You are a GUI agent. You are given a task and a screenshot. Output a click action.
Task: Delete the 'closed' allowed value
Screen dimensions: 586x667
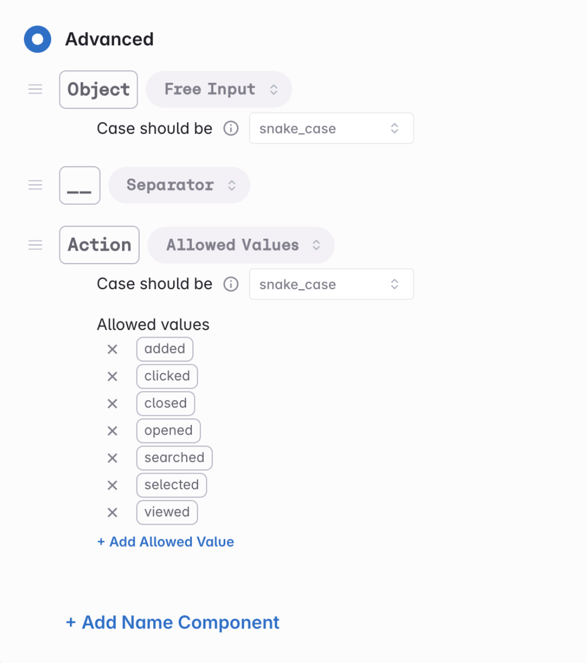[x=112, y=403]
